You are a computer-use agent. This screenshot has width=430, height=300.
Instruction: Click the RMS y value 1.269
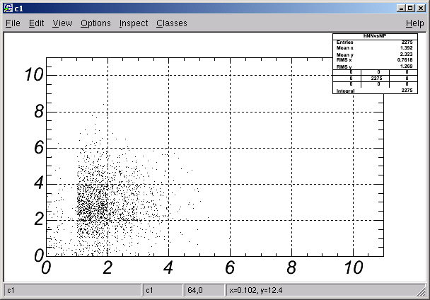(x=407, y=66)
